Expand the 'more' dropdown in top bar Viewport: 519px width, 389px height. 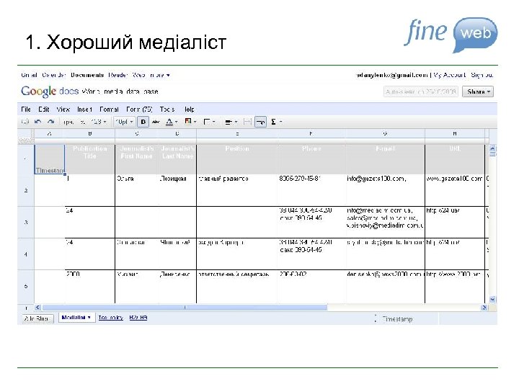[x=159, y=75]
